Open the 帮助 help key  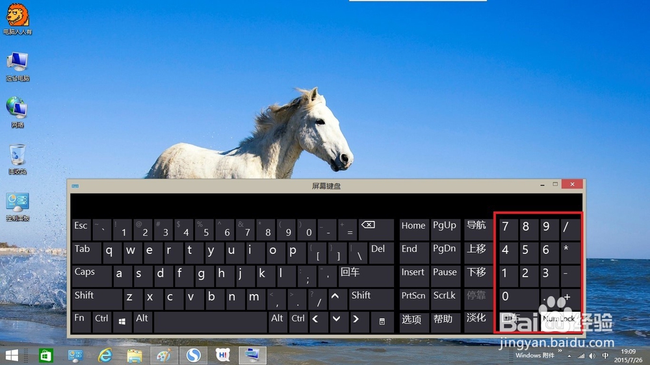446,322
